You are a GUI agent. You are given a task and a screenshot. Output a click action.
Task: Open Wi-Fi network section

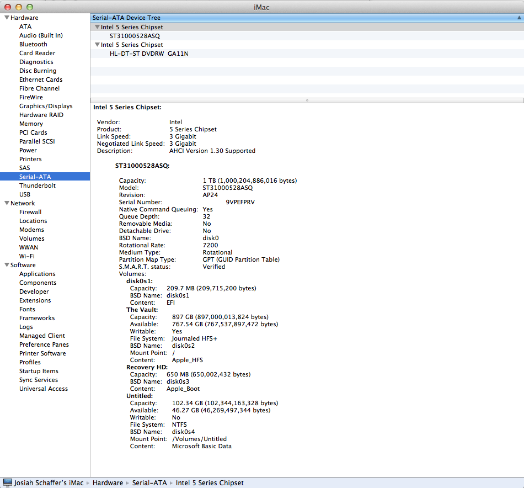pos(26,256)
